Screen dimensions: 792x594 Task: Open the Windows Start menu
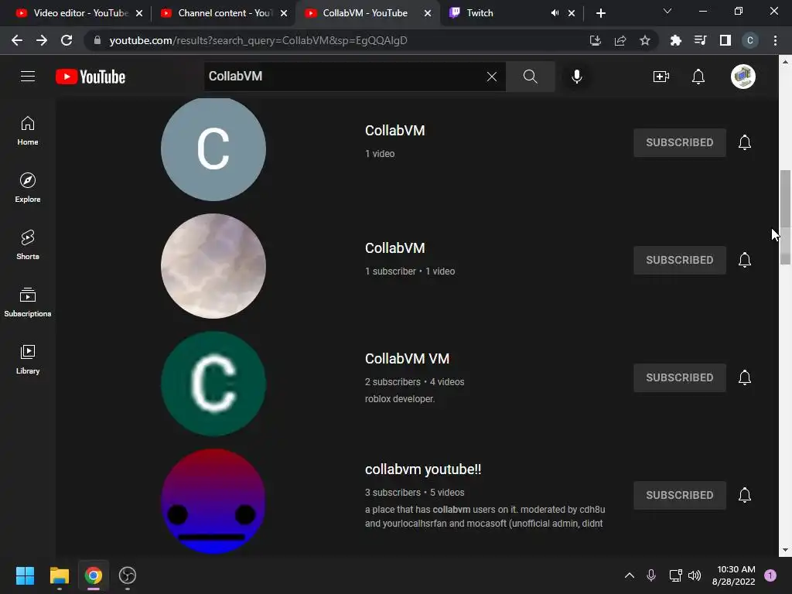coord(25,575)
